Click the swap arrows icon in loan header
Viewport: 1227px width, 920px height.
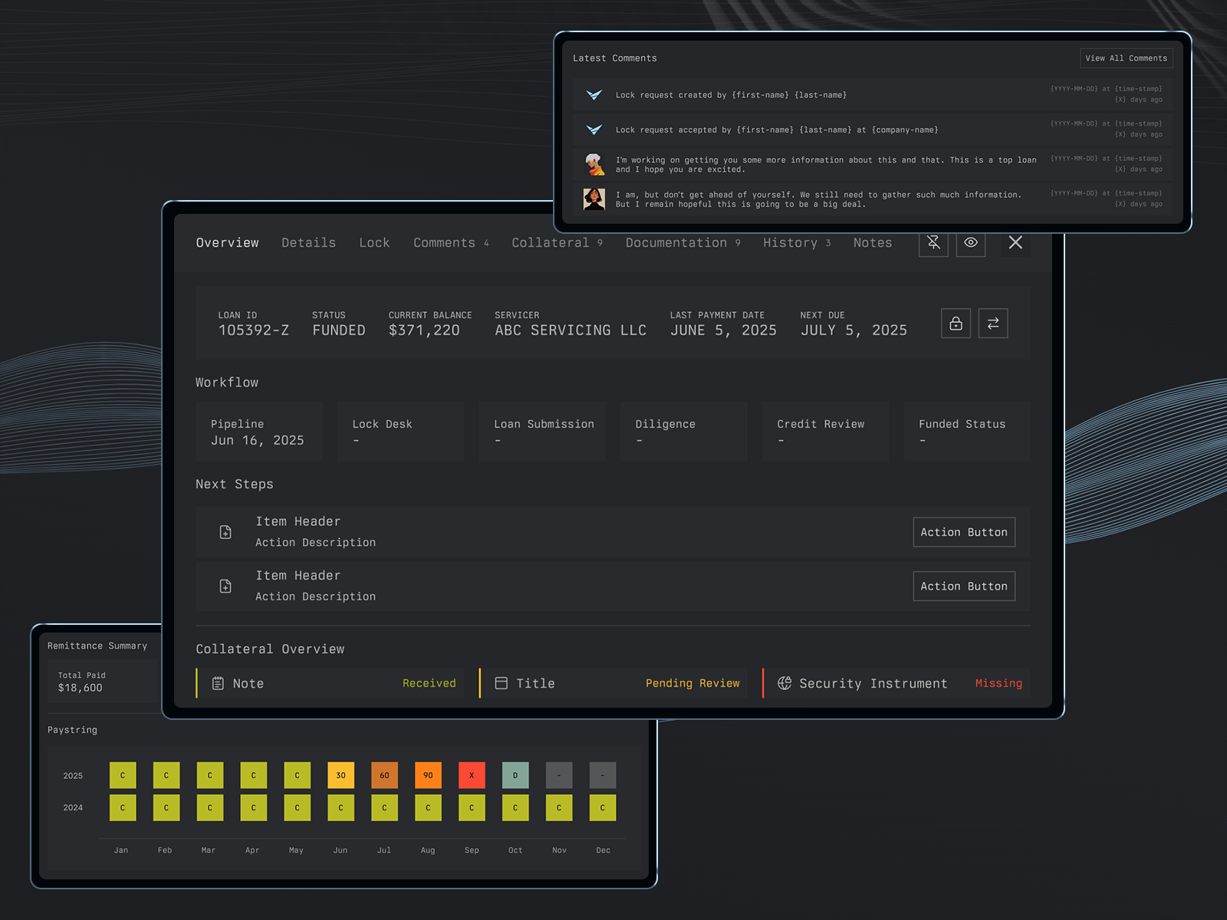(993, 324)
